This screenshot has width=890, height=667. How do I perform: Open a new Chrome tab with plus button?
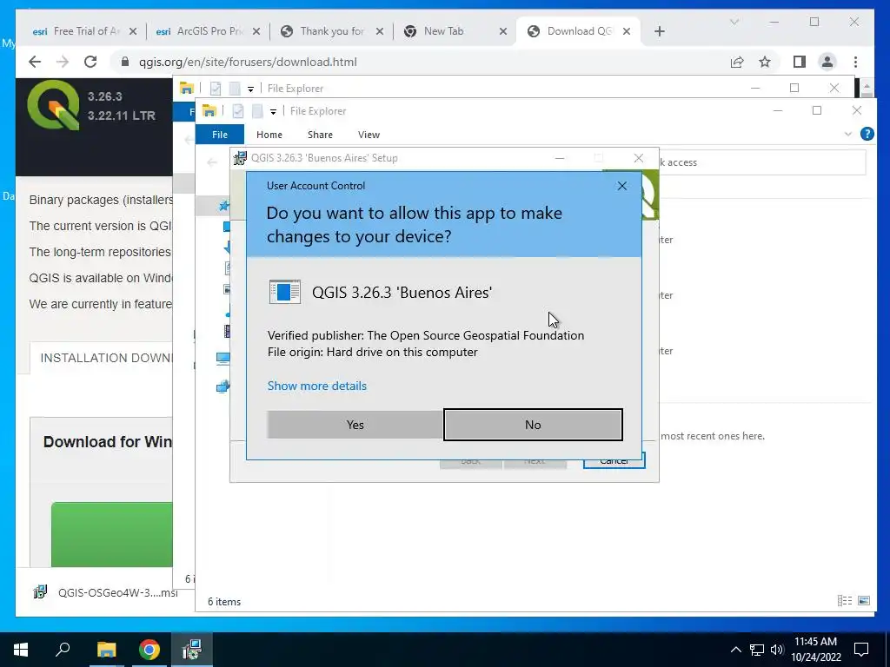659,31
